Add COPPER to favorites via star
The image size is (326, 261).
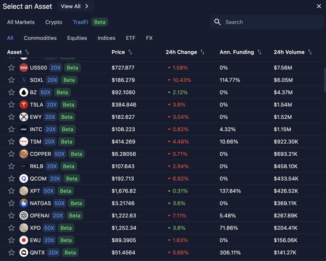(x=12, y=154)
